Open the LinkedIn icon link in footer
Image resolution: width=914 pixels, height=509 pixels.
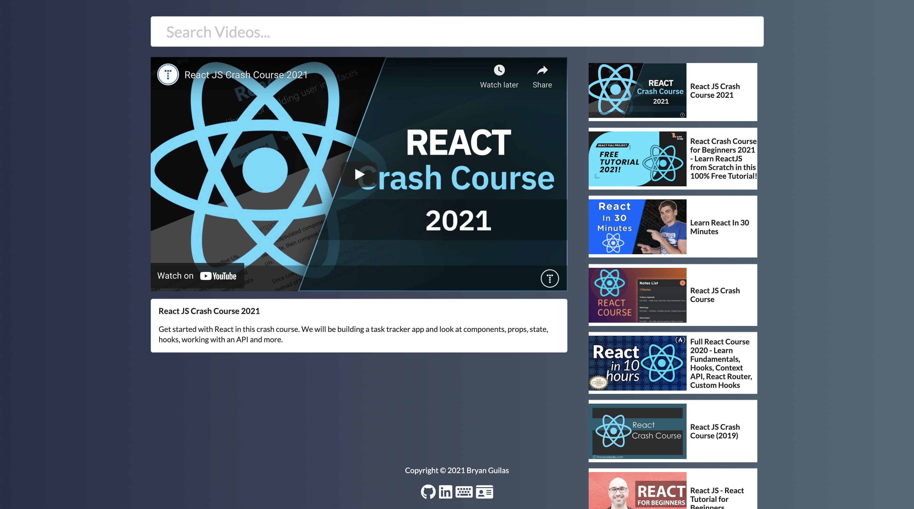click(x=446, y=492)
